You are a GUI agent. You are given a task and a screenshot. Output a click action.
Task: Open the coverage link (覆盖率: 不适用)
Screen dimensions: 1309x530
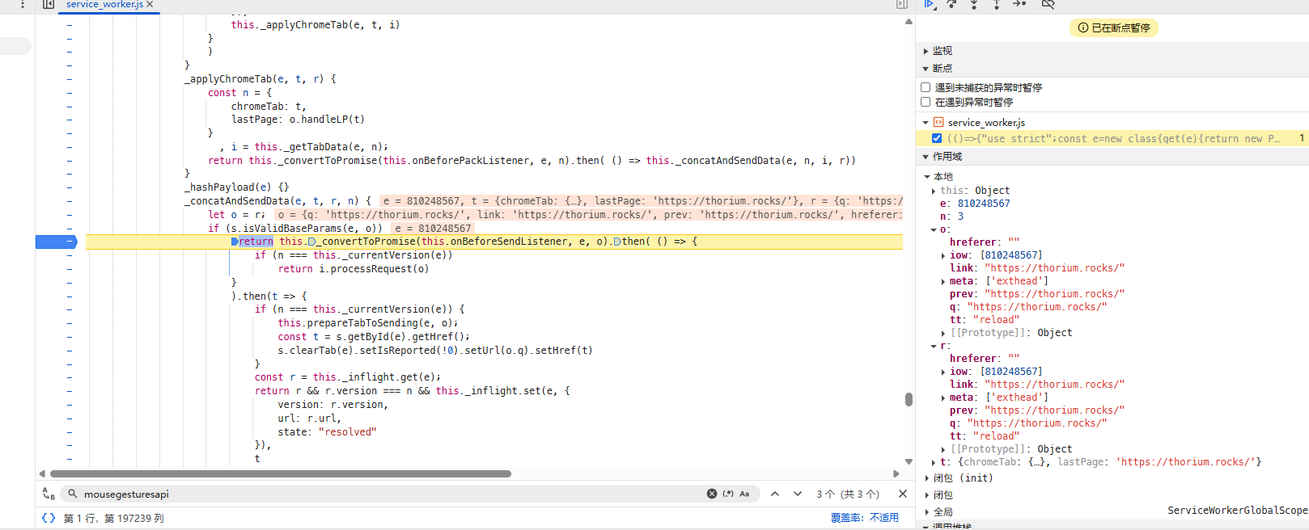pos(864,518)
